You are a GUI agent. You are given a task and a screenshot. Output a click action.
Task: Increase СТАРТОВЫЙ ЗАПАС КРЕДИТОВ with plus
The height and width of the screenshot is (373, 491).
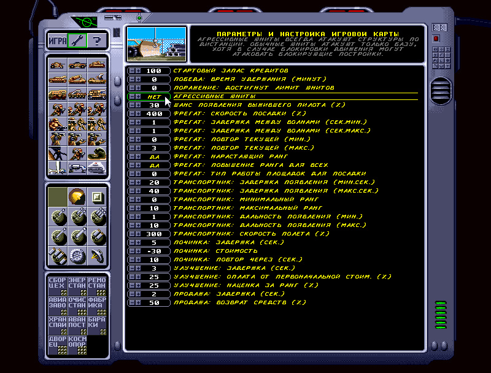(138, 71)
